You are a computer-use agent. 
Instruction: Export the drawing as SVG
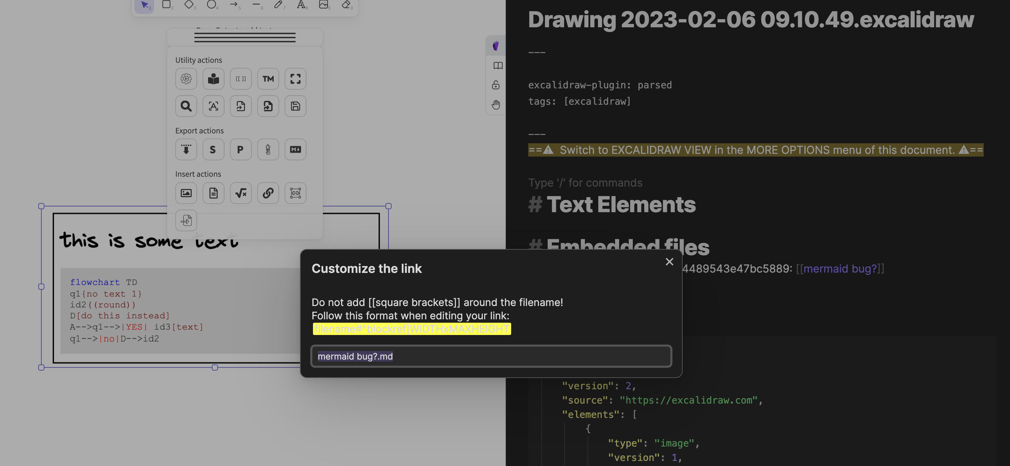coord(213,149)
